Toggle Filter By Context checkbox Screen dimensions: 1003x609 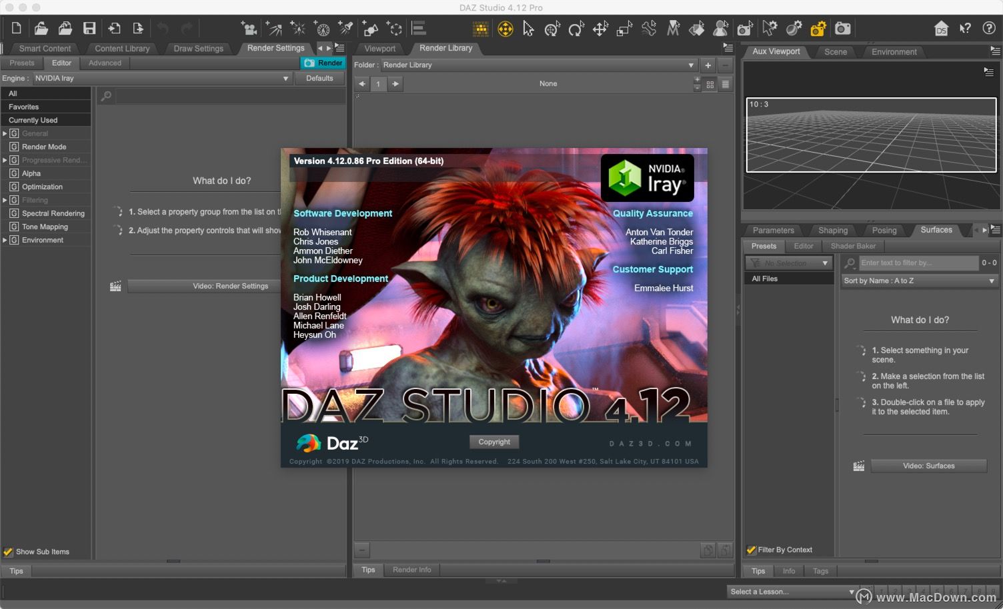[x=752, y=550]
